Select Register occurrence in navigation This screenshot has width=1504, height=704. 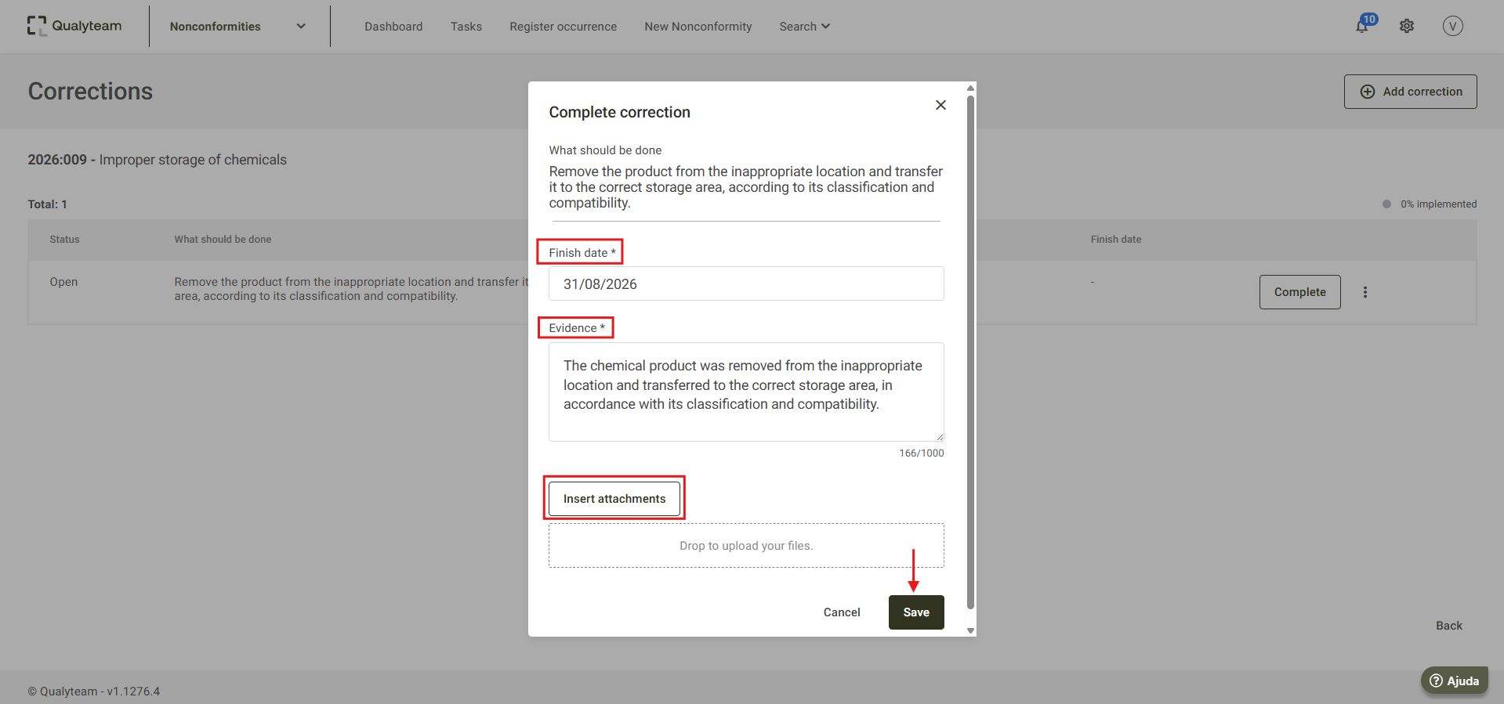point(564,27)
